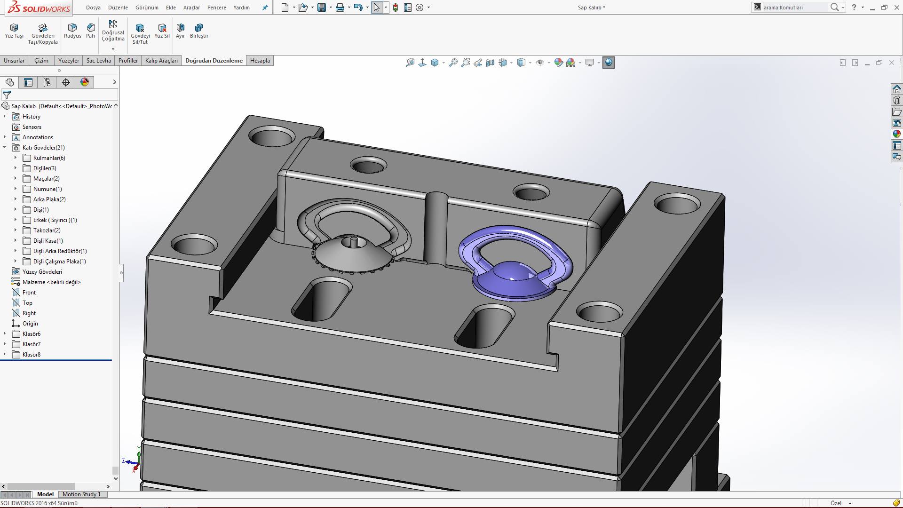Open SolidWorks Resources home icon
The height and width of the screenshot is (508, 903).
[x=897, y=89]
